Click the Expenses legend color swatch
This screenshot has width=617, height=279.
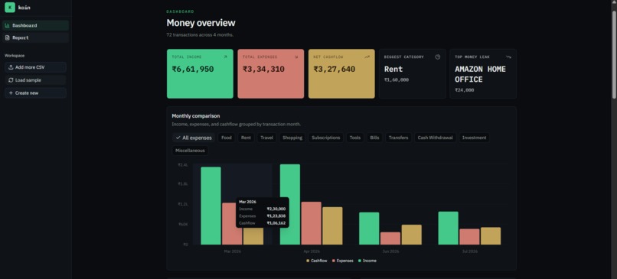pyautogui.click(x=334, y=261)
